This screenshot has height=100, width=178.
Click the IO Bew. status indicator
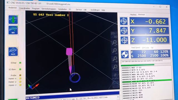click(x=20, y=69)
